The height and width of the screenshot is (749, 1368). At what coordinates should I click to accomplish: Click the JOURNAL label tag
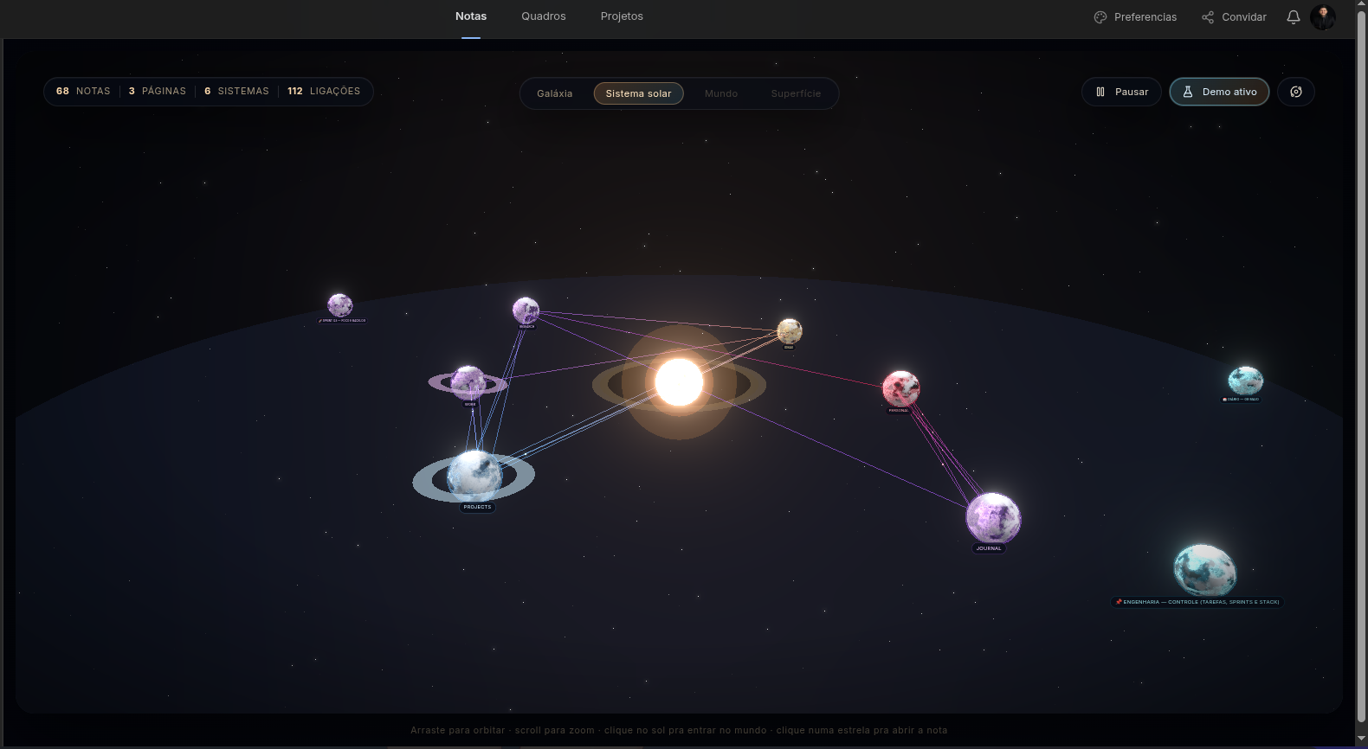989,548
